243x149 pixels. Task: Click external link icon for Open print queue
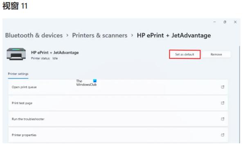pyautogui.click(x=223, y=87)
